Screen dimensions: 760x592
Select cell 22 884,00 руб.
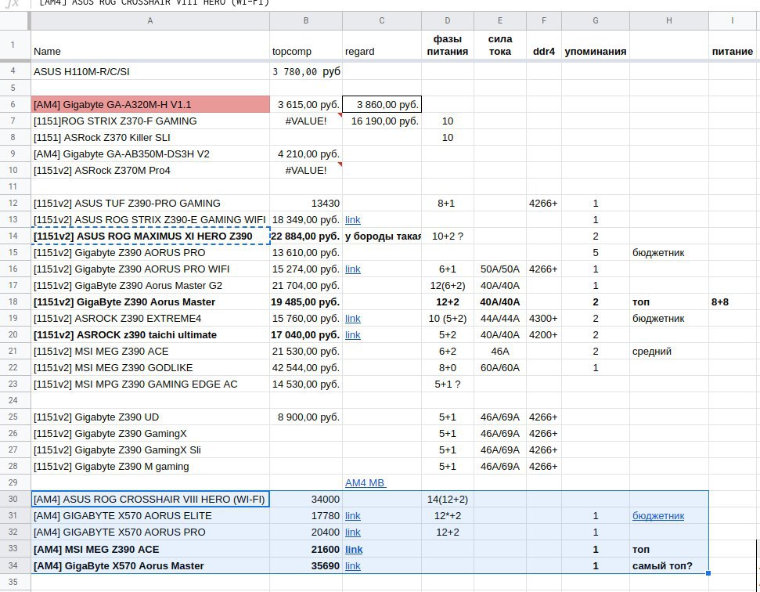click(306, 236)
